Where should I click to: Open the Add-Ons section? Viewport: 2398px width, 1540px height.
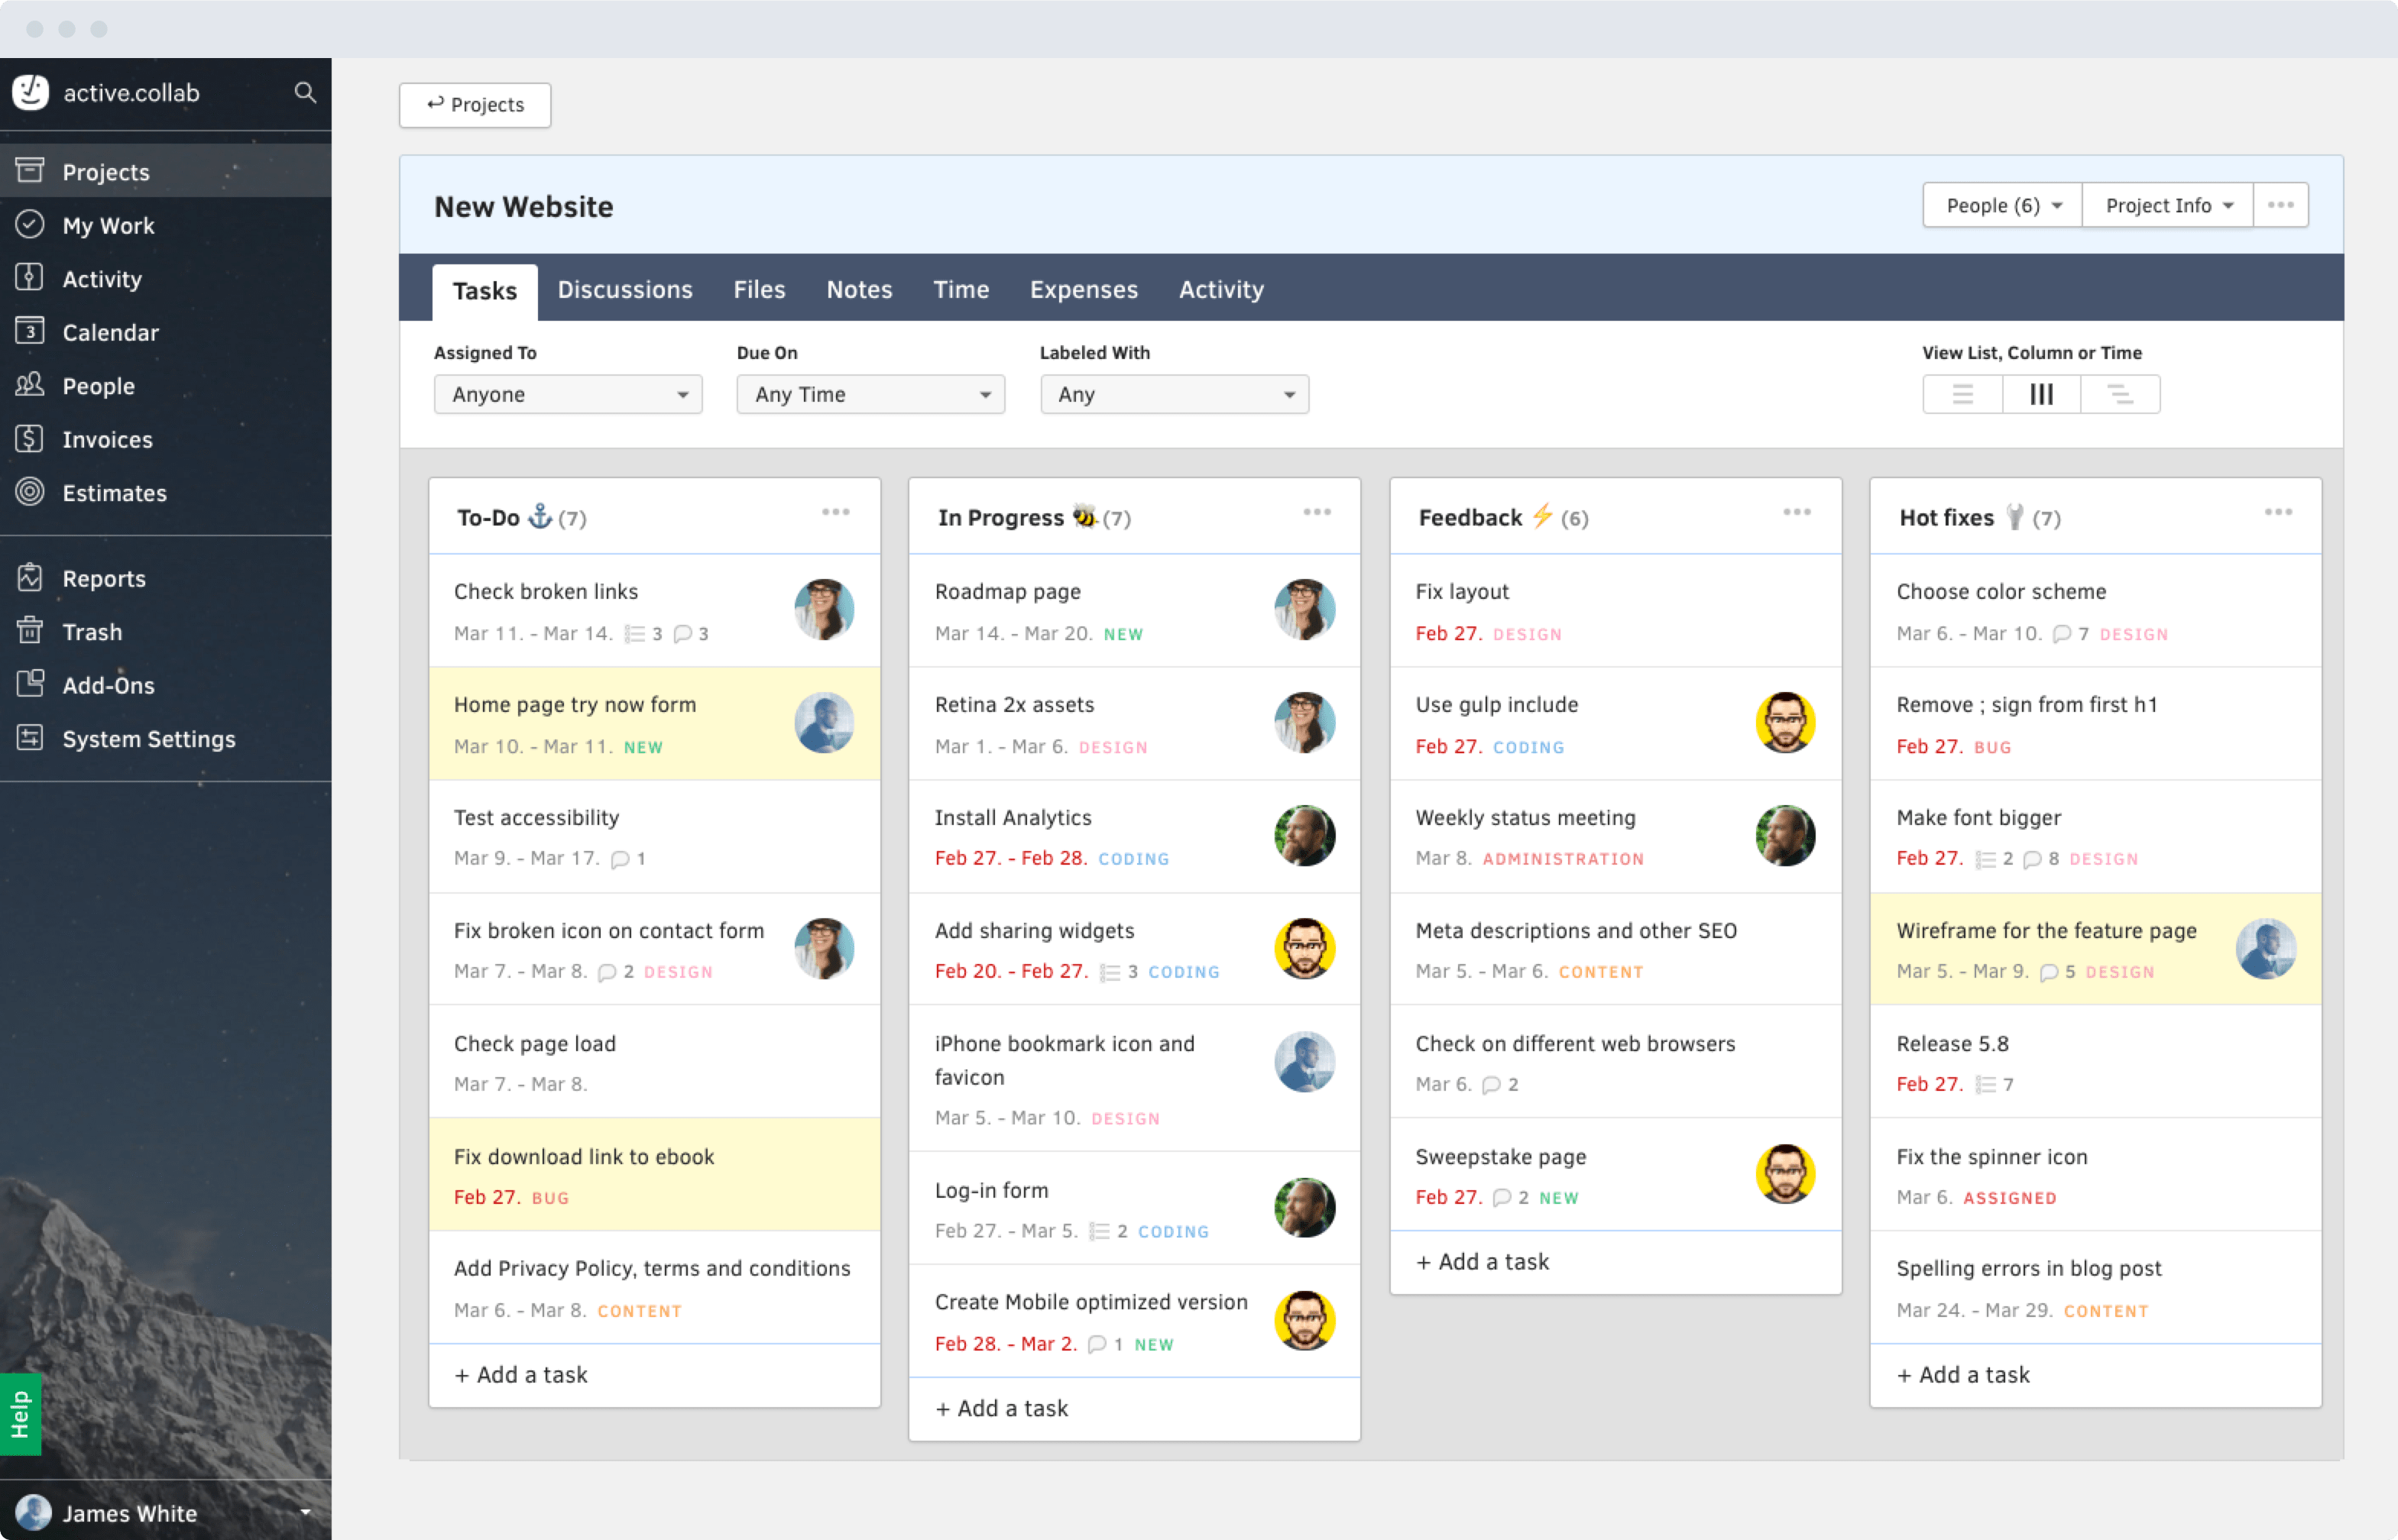(107, 685)
